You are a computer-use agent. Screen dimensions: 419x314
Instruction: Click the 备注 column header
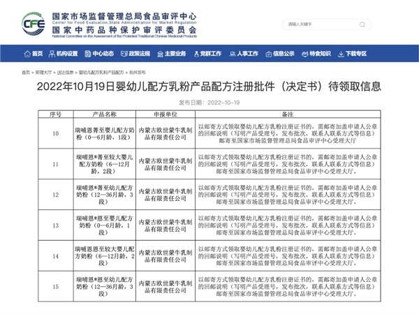(x=288, y=114)
